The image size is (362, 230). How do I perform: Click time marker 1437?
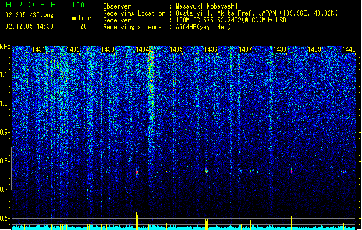tap(245, 49)
